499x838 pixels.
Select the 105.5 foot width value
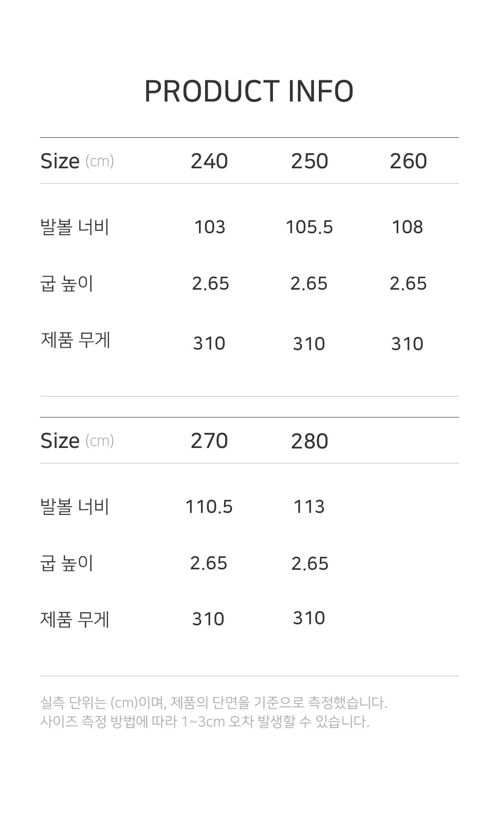click(x=309, y=227)
